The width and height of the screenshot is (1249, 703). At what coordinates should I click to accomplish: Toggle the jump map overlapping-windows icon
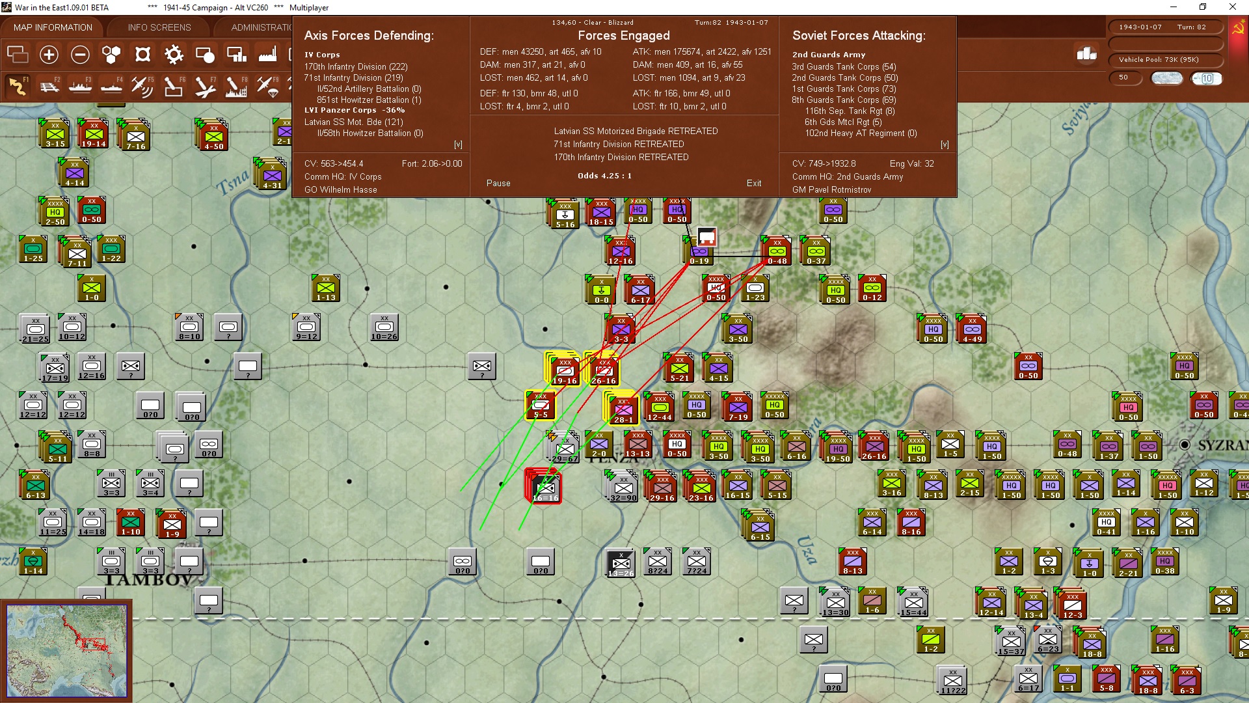[x=17, y=55]
